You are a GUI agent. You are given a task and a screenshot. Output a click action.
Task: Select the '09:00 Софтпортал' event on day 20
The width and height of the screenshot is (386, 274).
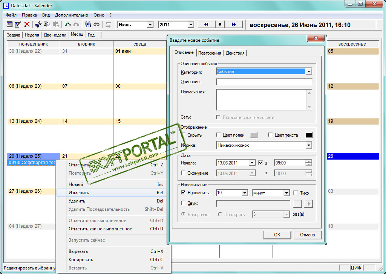pos(32,163)
